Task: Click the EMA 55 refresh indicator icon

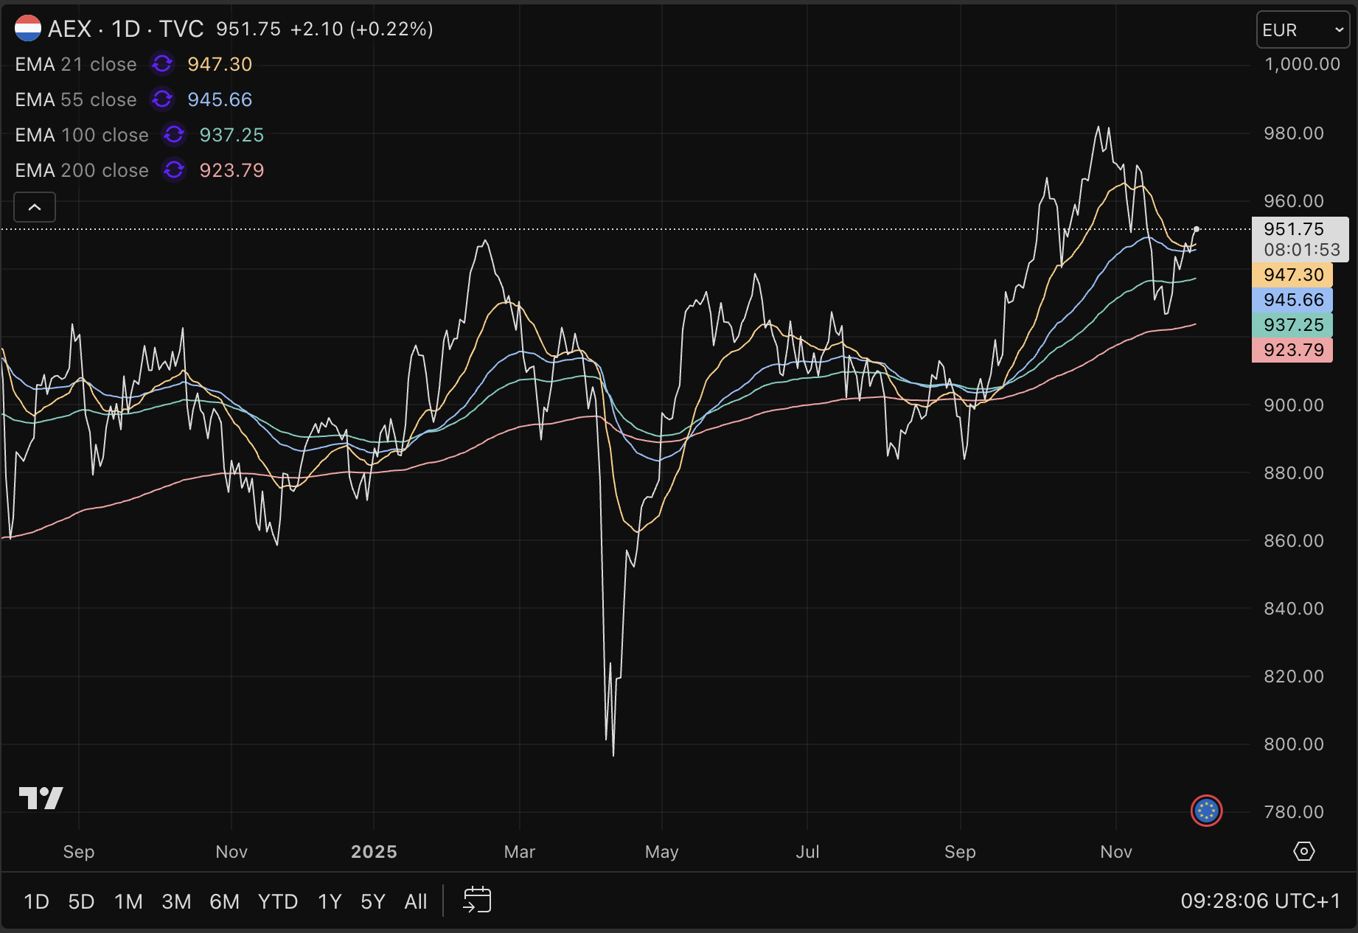Action: pyautogui.click(x=162, y=99)
